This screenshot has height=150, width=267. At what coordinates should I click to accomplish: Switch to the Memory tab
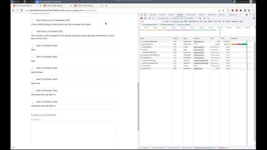point(202,15)
